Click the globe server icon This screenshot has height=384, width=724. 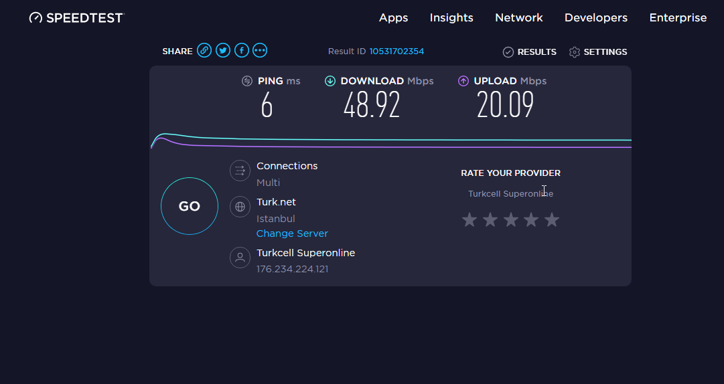[x=240, y=207]
